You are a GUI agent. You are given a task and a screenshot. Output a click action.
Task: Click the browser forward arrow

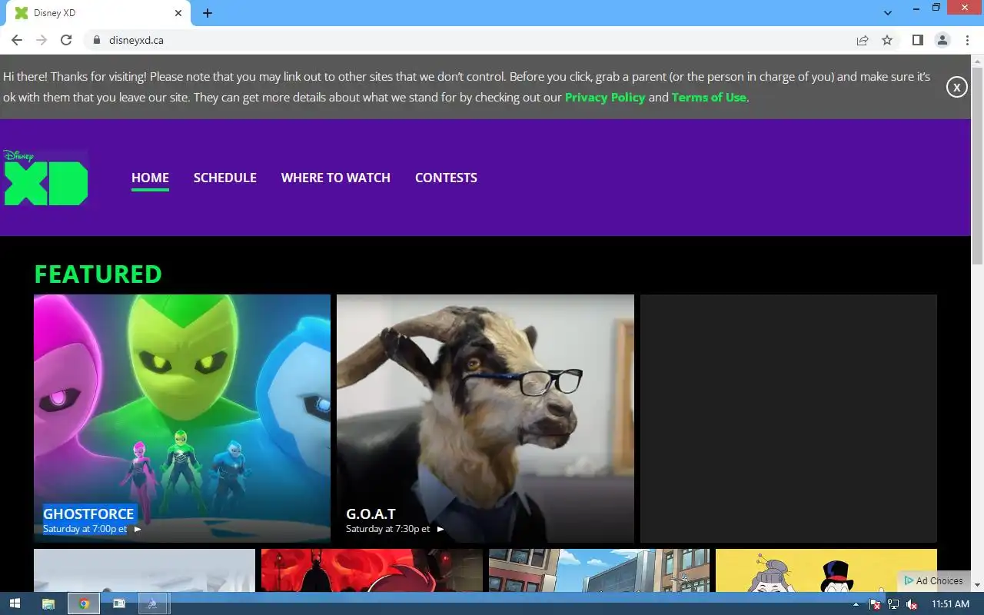click(x=42, y=40)
